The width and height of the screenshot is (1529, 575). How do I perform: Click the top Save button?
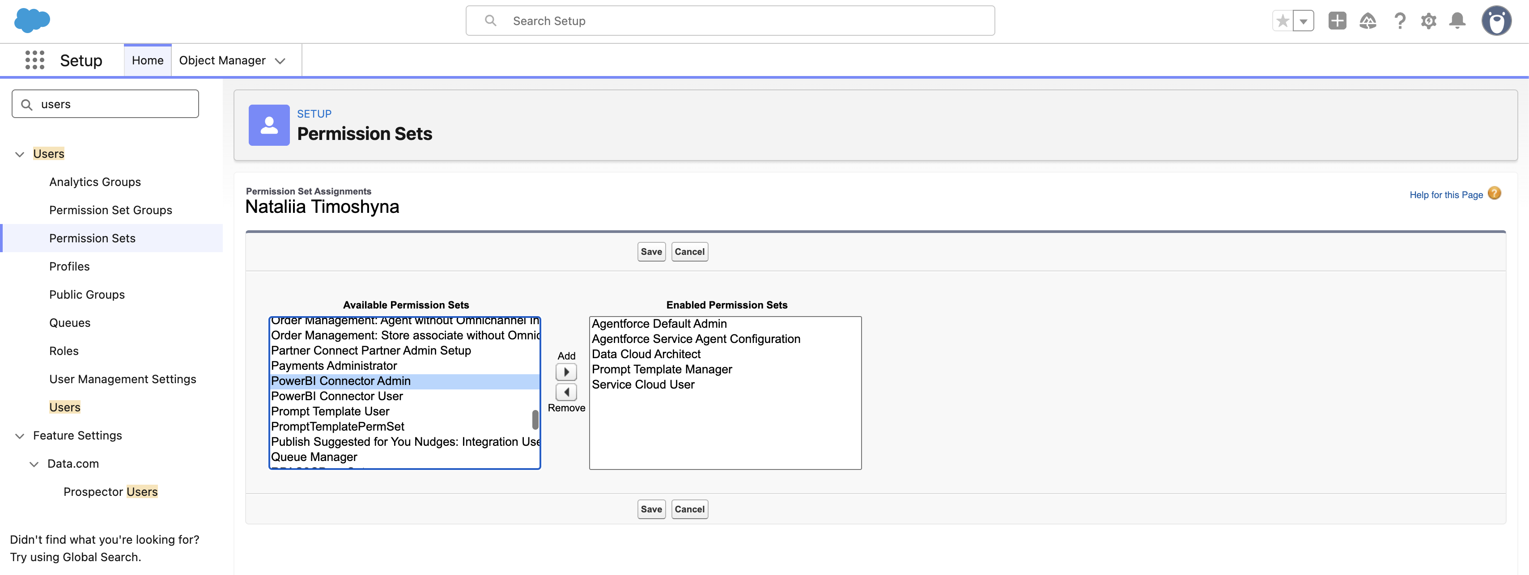[651, 252]
